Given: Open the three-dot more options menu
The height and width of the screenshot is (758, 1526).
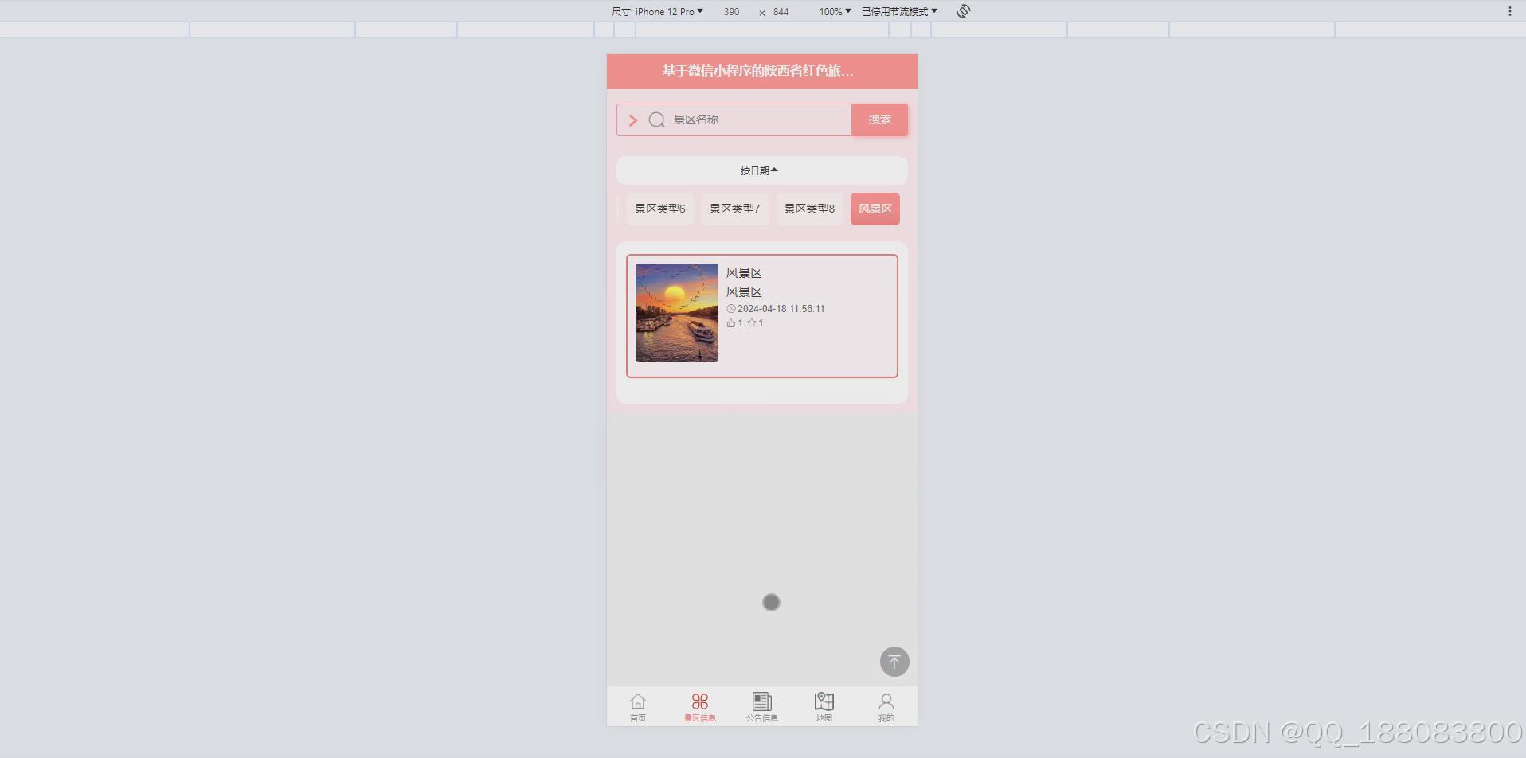Looking at the screenshot, I should [1509, 11].
